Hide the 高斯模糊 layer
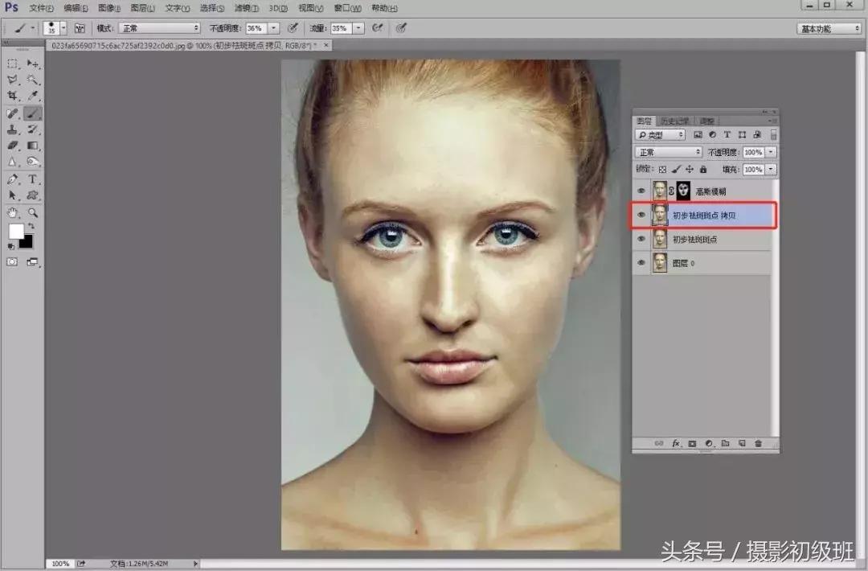Screen dimensions: 868x571 pos(641,191)
